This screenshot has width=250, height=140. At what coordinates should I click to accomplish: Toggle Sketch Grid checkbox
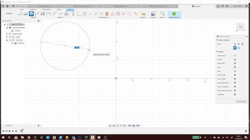(x=235, y=63)
